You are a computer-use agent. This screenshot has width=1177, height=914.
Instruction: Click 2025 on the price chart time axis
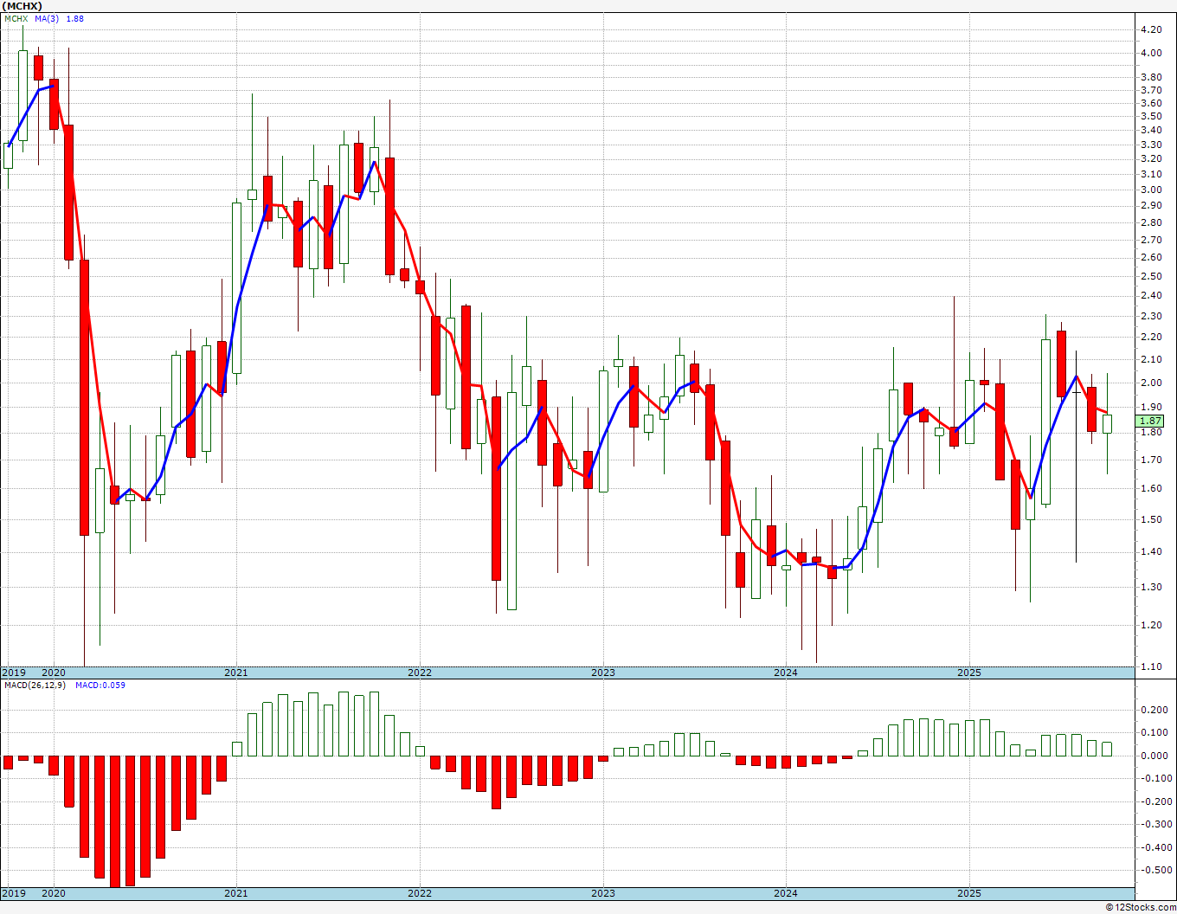pos(969,673)
